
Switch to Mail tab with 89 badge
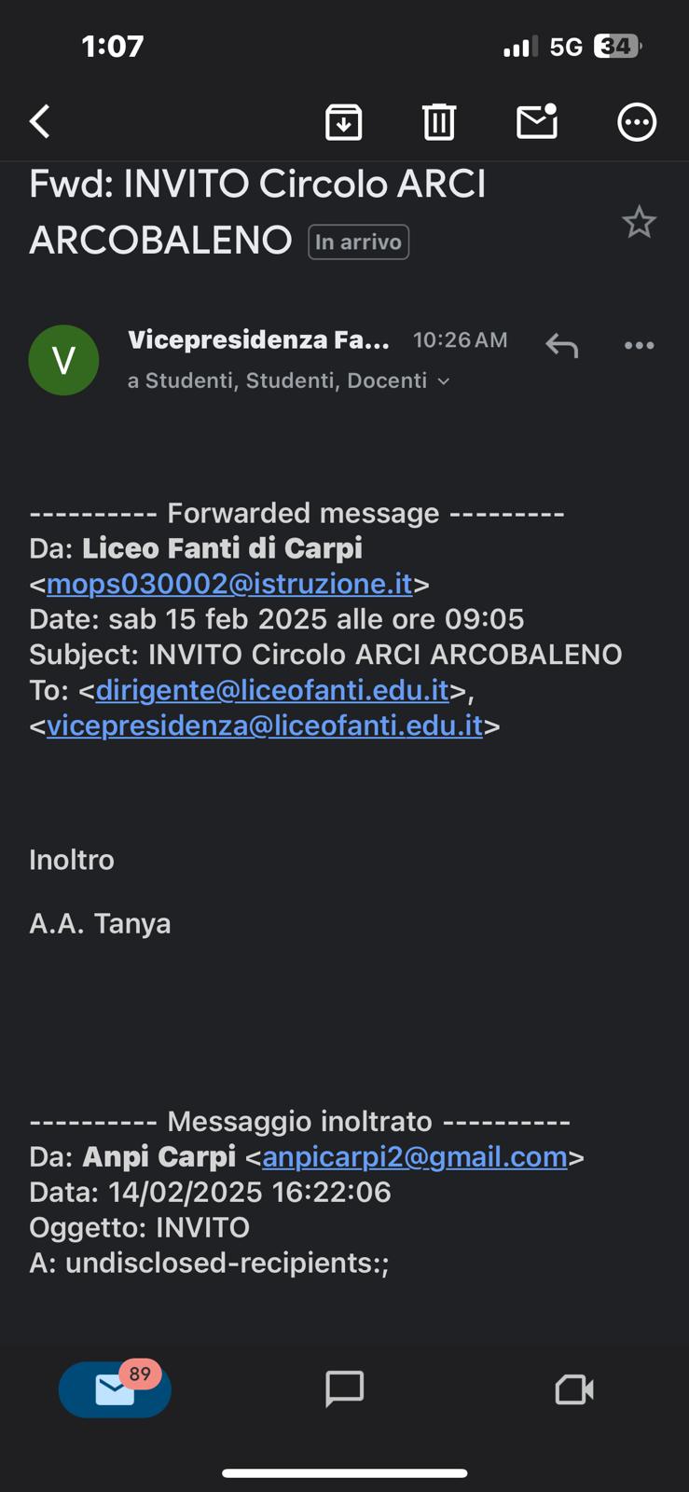click(115, 1389)
